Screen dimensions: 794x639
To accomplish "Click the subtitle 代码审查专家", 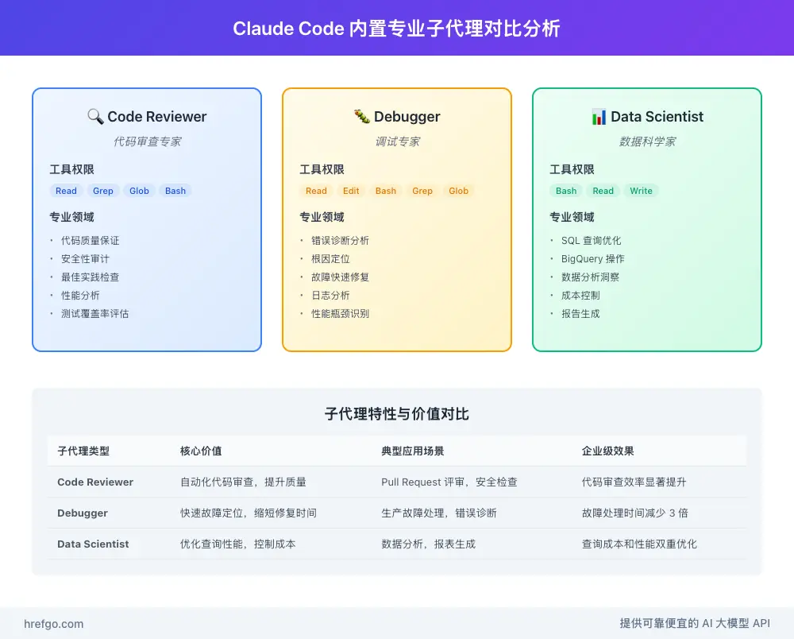I will pos(148,141).
